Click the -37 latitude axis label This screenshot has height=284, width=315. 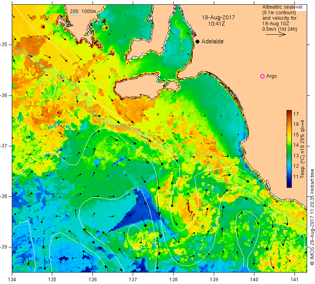tap(4, 146)
